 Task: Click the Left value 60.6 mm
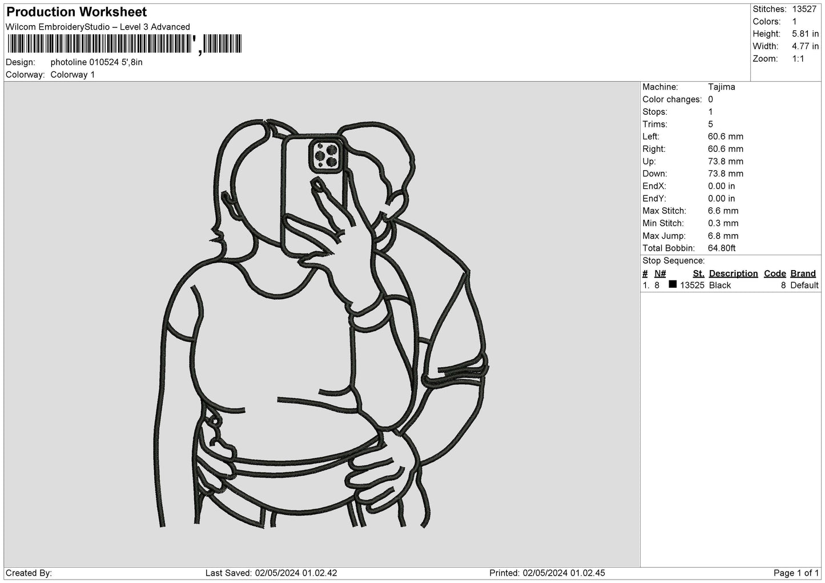[x=726, y=136]
